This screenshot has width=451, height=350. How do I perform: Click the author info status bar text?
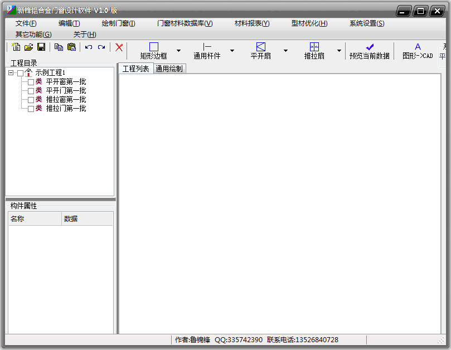(256, 340)
